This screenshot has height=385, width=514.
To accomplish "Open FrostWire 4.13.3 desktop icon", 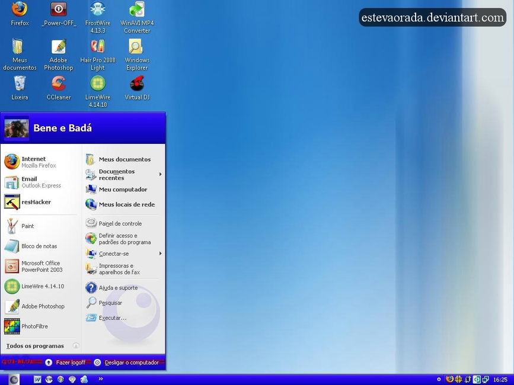I will tap(98, 18).
